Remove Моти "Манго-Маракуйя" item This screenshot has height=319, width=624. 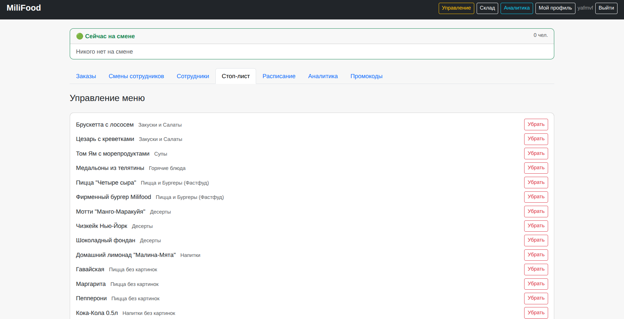pyautogui.click(x=536, y=212)
